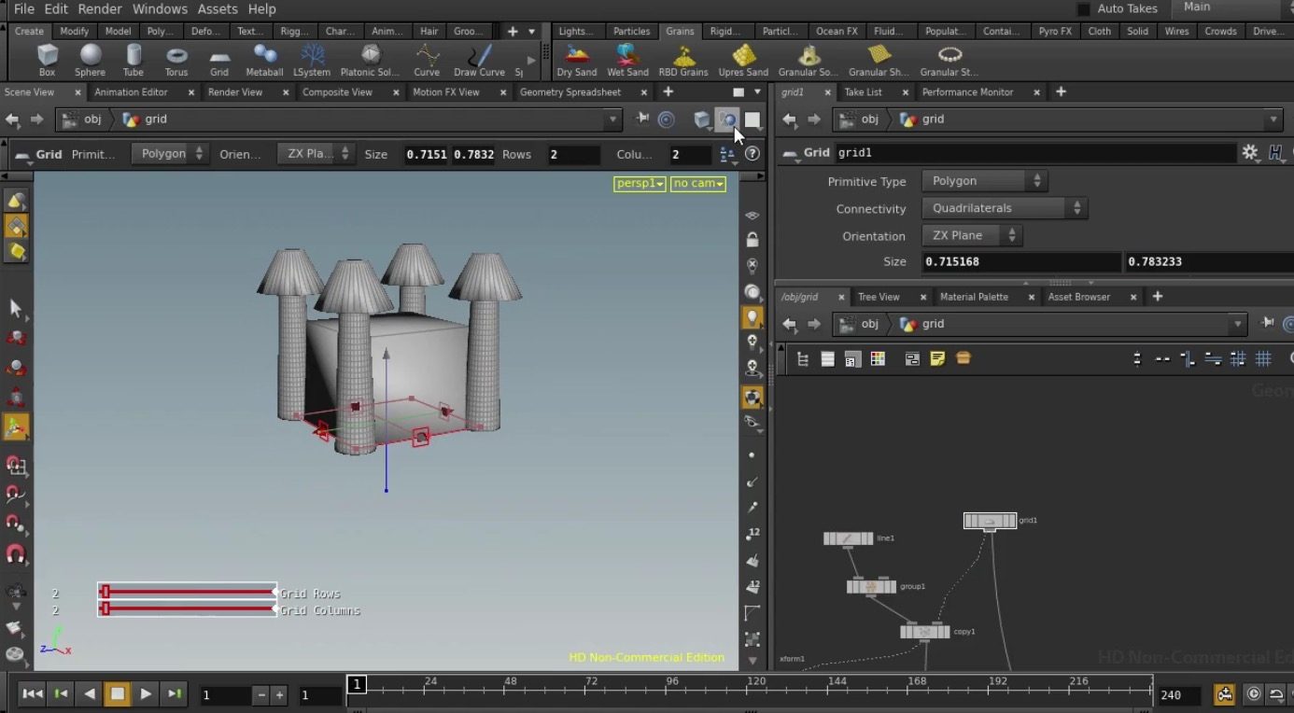Switch to the Geometry Spreadsheet tab
The image size is (1294, 713).
[x=570, y=92]
